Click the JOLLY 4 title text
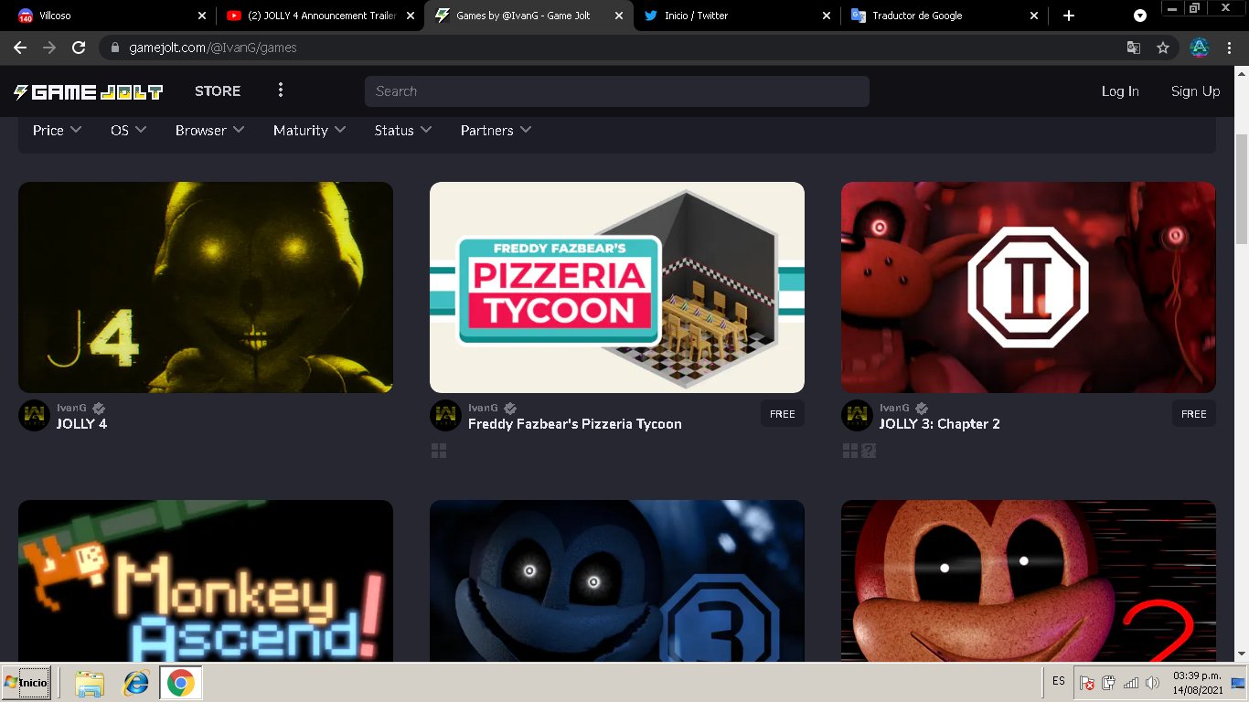Viewport: 1249px width, 702px height. [x=81, y=424]
